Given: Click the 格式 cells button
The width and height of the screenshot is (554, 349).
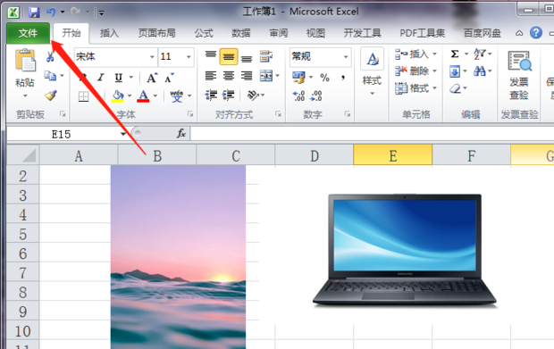Looking at the screenshot, I should [x=415, y=87].
